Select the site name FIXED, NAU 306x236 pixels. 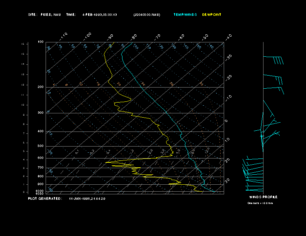(x=51, y=15)
